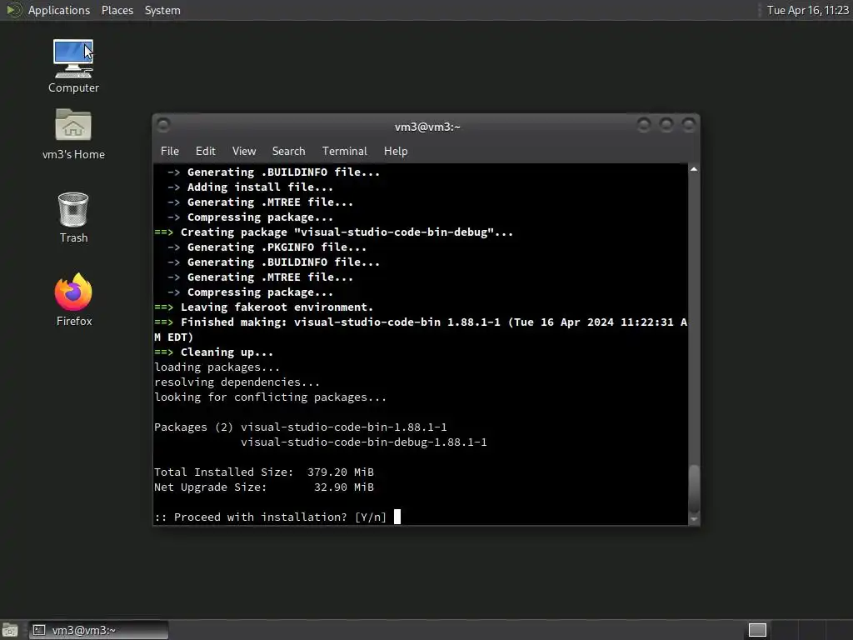Open the System menu in top panel

coord(162,10)
